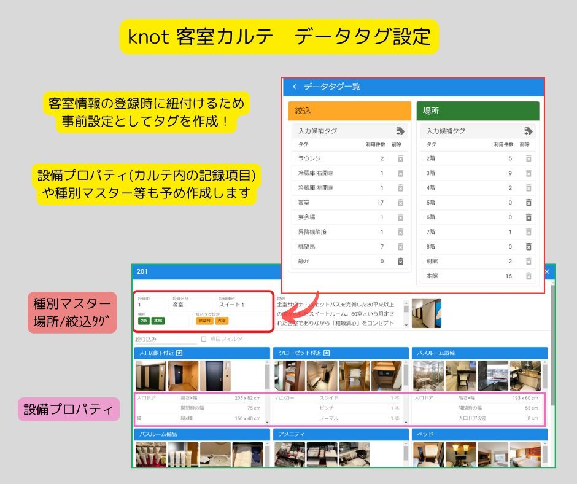Delete the 昇降機隣接 tag
The width and height of the screenshot is (577, 484).
[400, 232]
